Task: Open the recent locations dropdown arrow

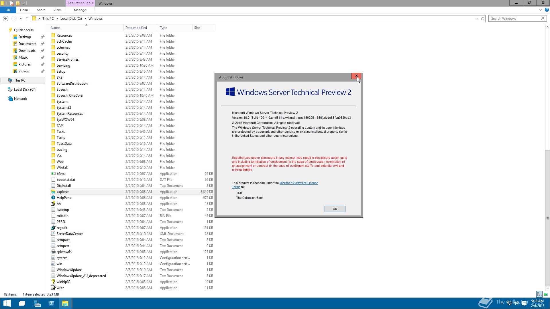Action: click(21, 19)
